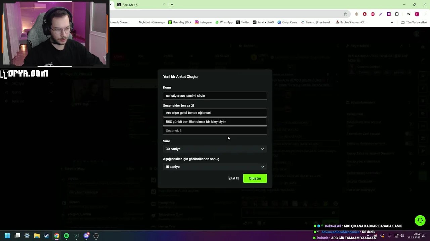
Task: Open the microphone icon in system tray
Action: 389,236
